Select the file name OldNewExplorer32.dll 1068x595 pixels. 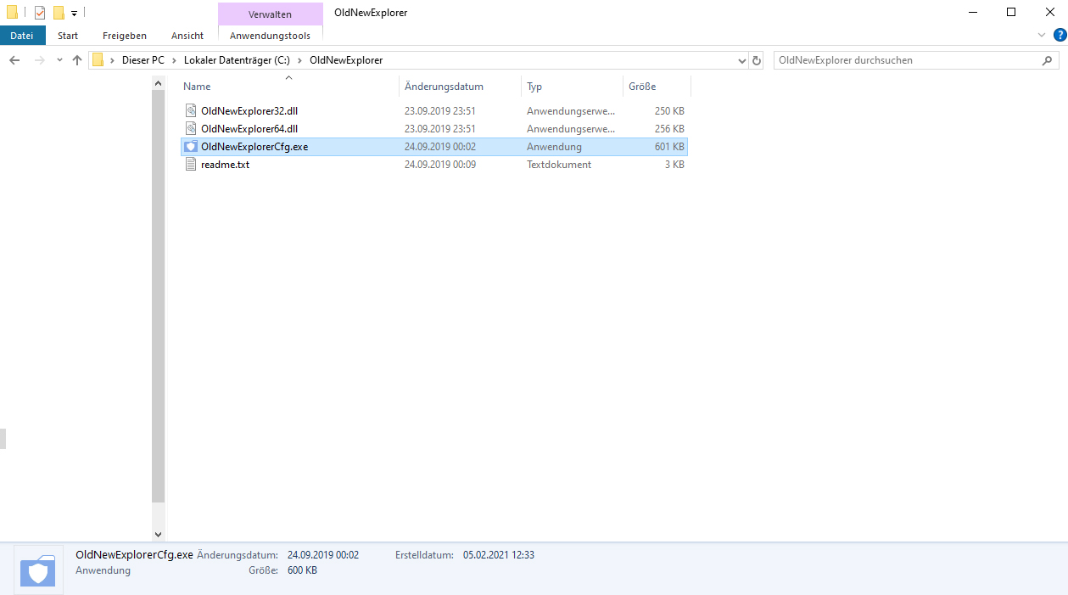(249, 110)
